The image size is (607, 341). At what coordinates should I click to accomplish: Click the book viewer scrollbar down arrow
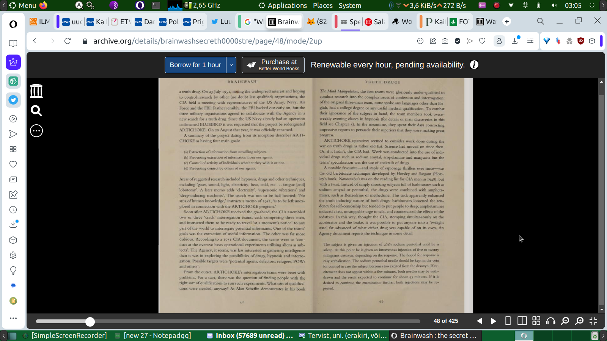tap(601, 310)
